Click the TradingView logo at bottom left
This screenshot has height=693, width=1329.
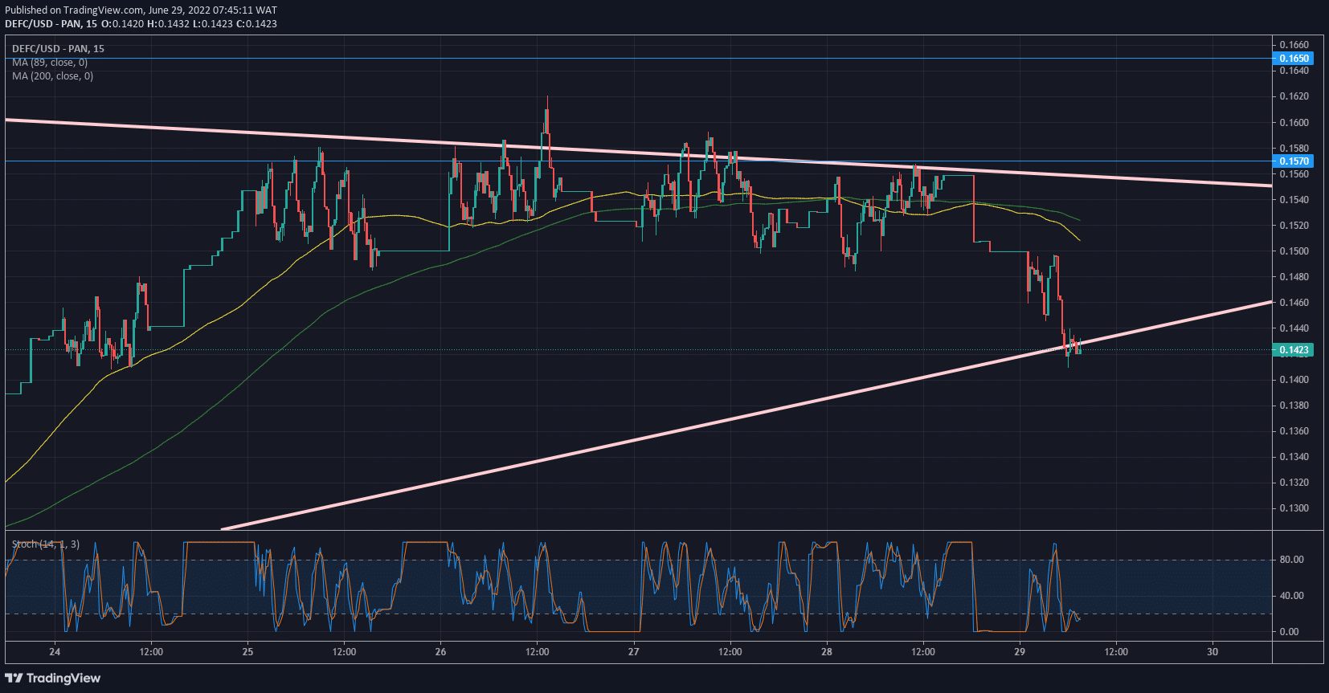[53, 679]
